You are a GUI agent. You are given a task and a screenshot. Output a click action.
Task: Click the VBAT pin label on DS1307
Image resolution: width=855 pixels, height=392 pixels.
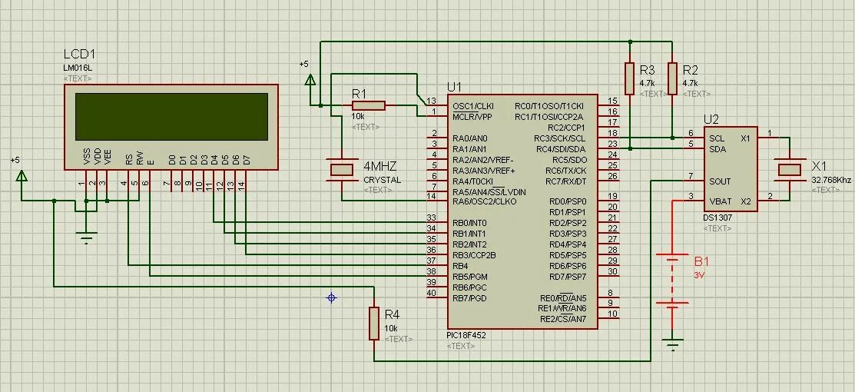[x=720, y=202]
